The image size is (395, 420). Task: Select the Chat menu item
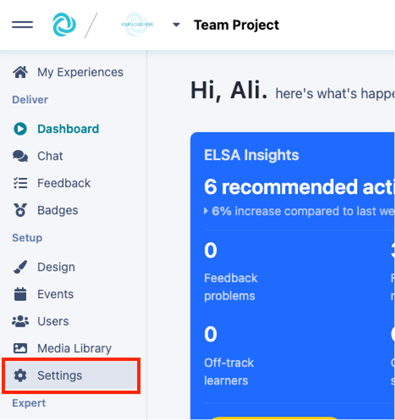tap(50, 156)
